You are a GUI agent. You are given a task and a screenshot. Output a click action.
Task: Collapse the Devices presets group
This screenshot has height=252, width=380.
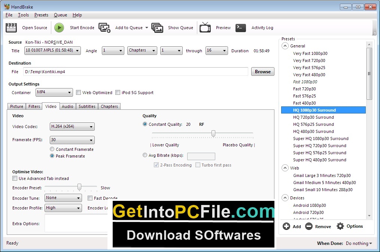click(x=285, y=198)
